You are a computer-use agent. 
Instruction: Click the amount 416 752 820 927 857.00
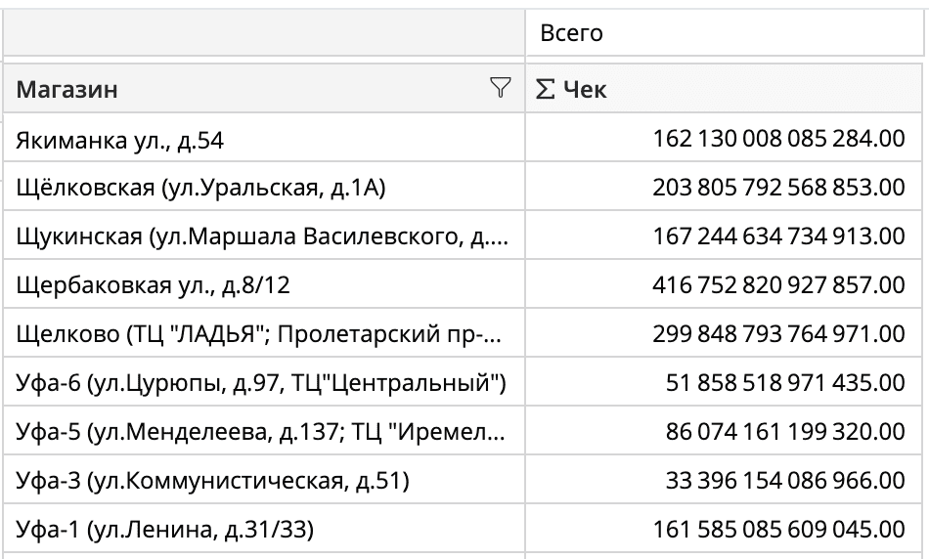pos(778,285)
